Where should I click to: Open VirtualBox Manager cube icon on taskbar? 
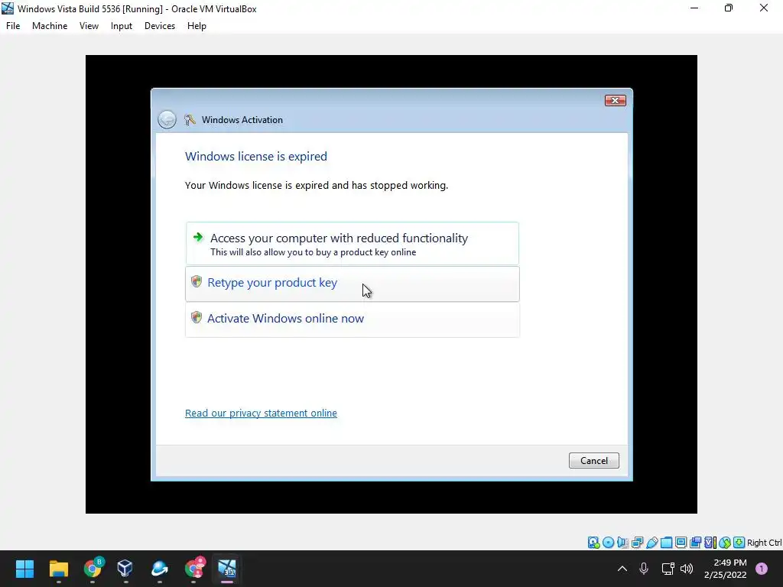(125, 569)
